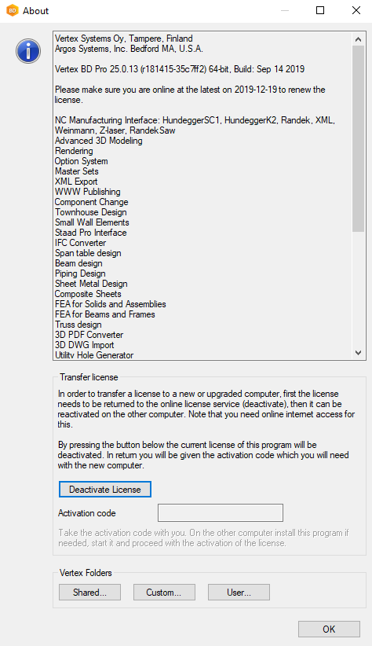Viewport: 372px width, 646px height.
Task: Confirm the dialog with OK
Action: tap(329, 629)
